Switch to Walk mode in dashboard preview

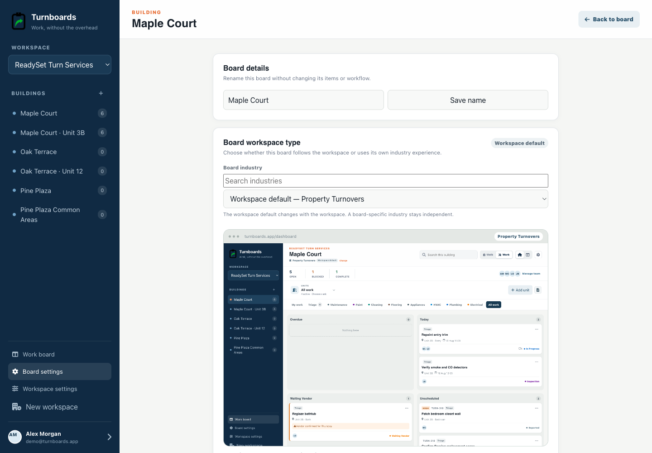[x=488, y=255]
